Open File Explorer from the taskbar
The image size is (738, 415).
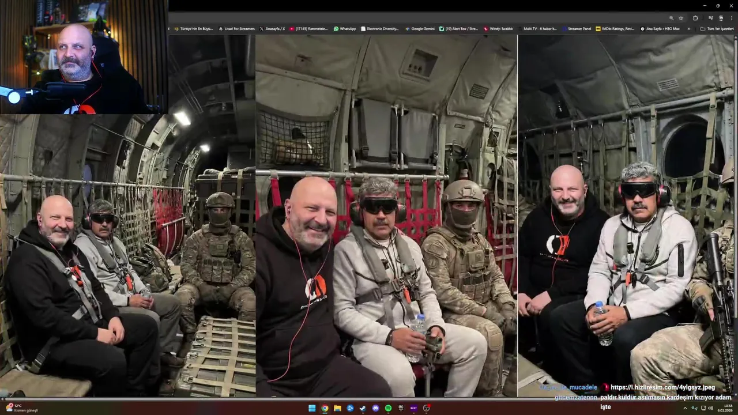337,408
